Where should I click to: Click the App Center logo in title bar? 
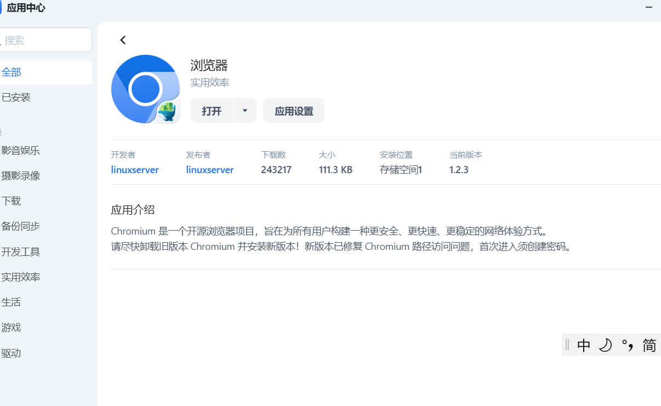[x=1, y=8]
